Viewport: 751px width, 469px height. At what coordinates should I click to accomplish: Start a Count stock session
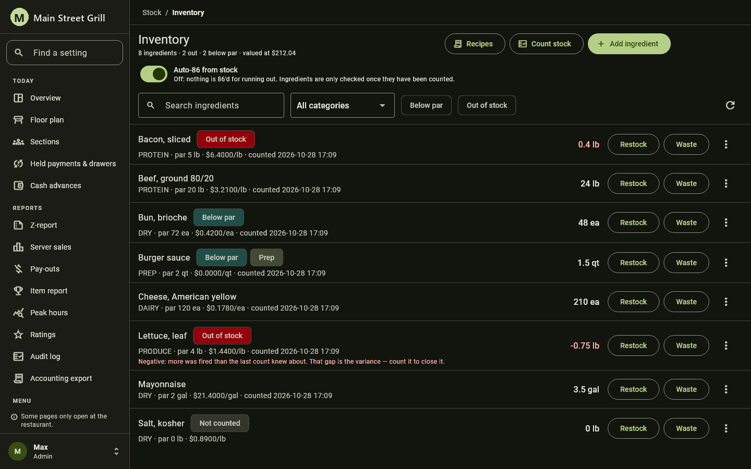pyautogui.click(x=546, y=44)
